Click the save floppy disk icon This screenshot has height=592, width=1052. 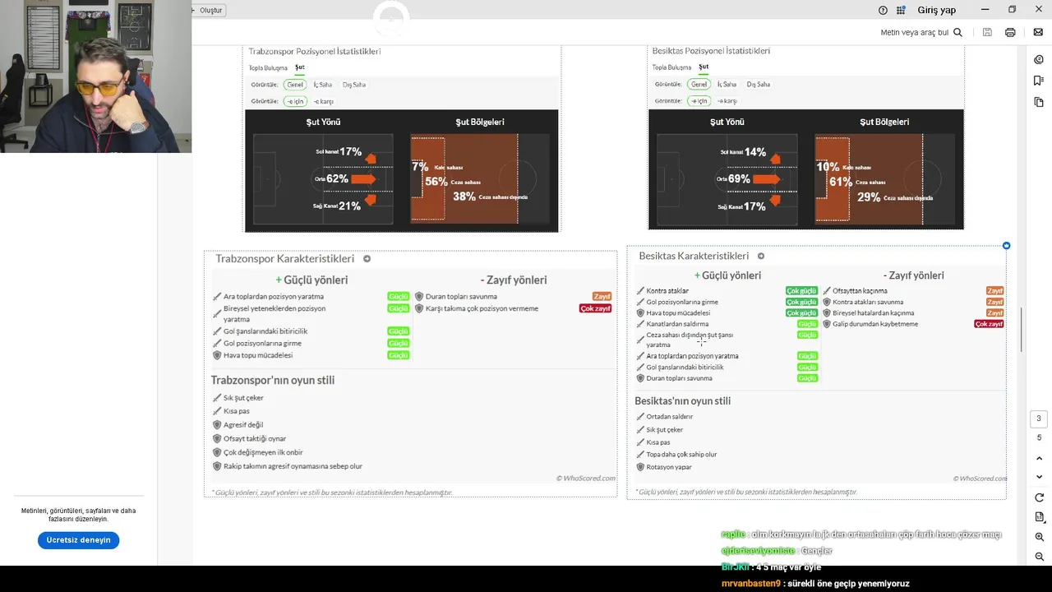click(987, 32)
